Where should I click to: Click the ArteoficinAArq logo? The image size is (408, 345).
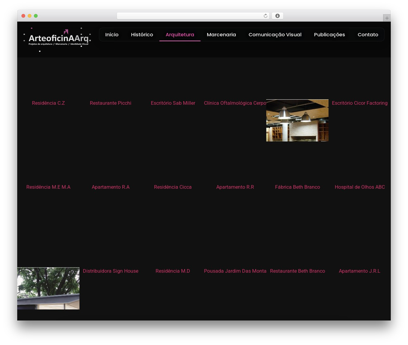click(x=57, y=39)
